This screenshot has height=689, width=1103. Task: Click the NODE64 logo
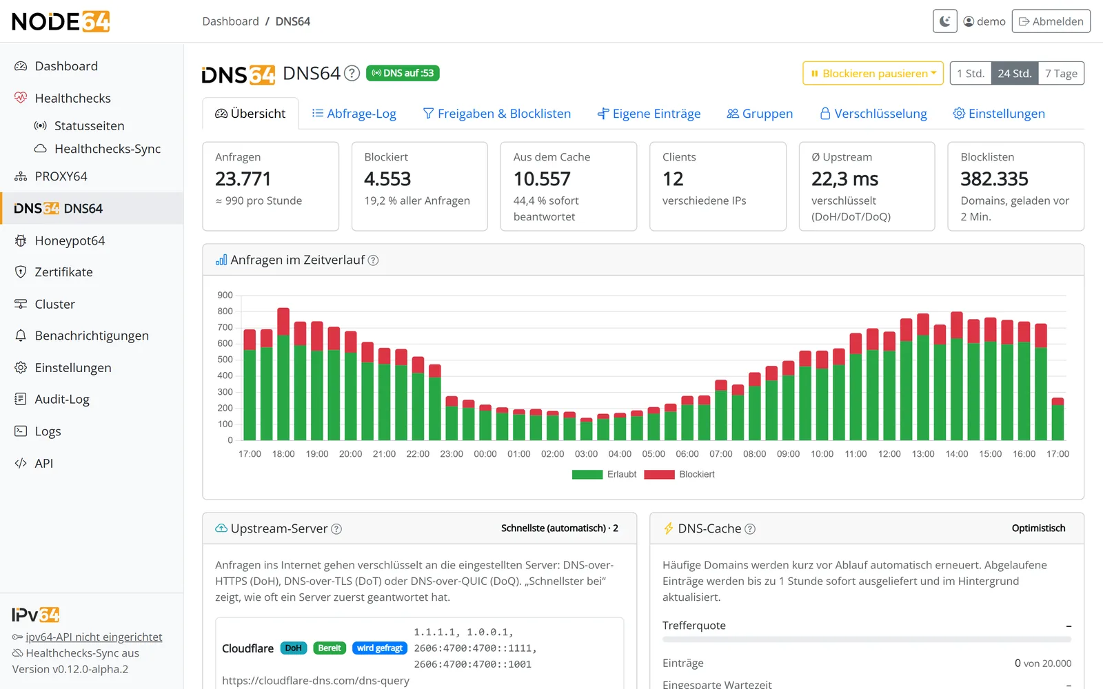[x=61, y=21]
